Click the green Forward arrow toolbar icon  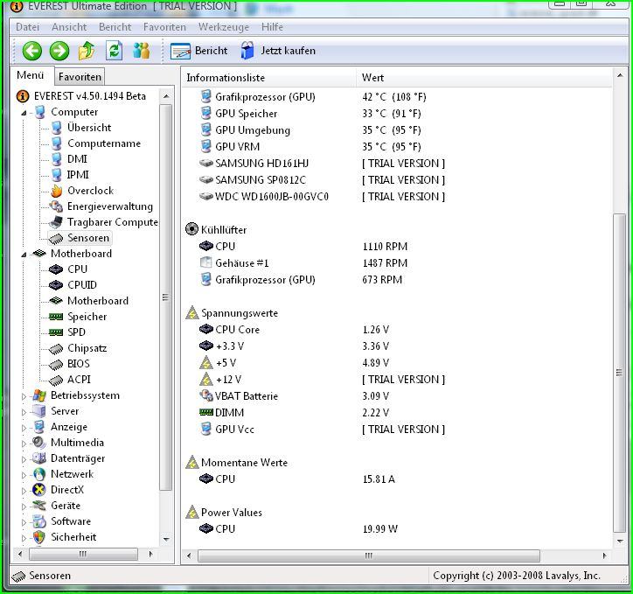point(59,51)
